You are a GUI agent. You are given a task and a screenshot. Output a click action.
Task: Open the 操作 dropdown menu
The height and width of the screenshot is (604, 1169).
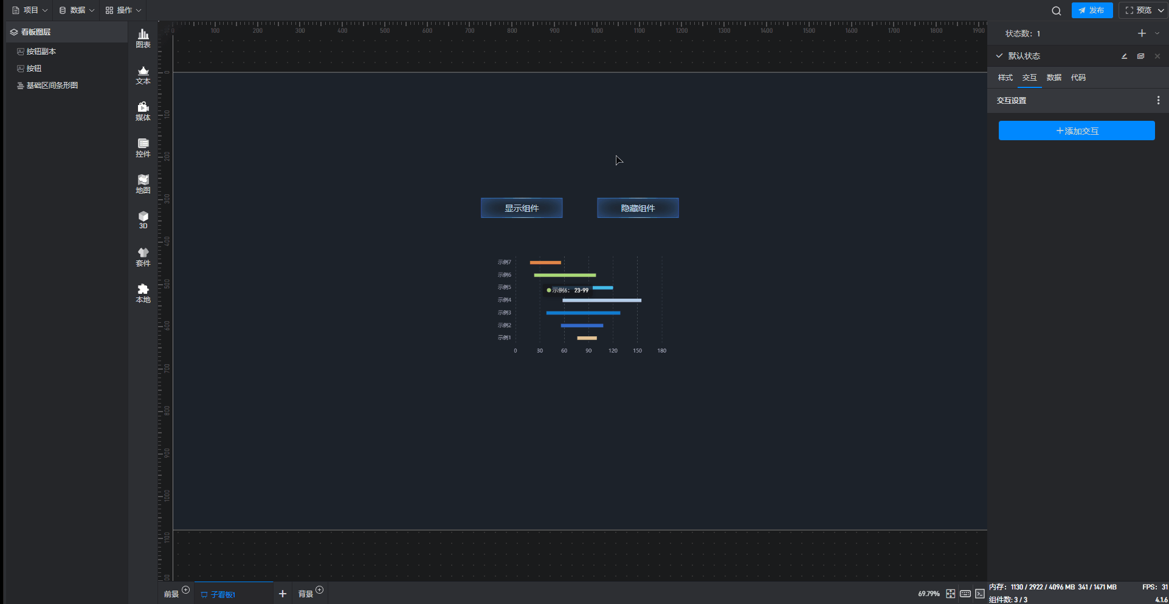tap(123, 10)
